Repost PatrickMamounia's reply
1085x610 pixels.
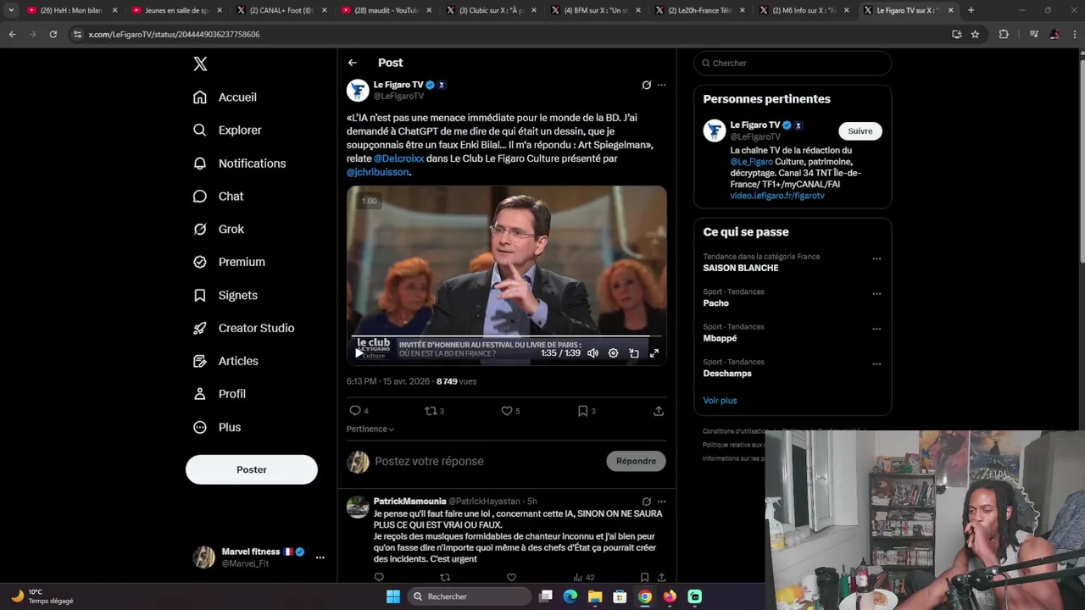445,578
